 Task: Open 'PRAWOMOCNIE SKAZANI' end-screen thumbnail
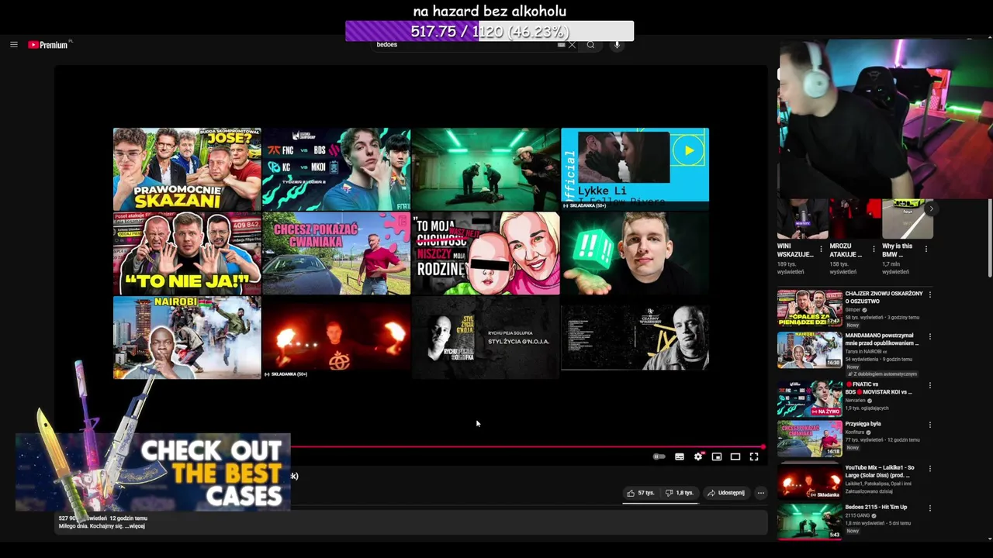click(x=187, y=169)
